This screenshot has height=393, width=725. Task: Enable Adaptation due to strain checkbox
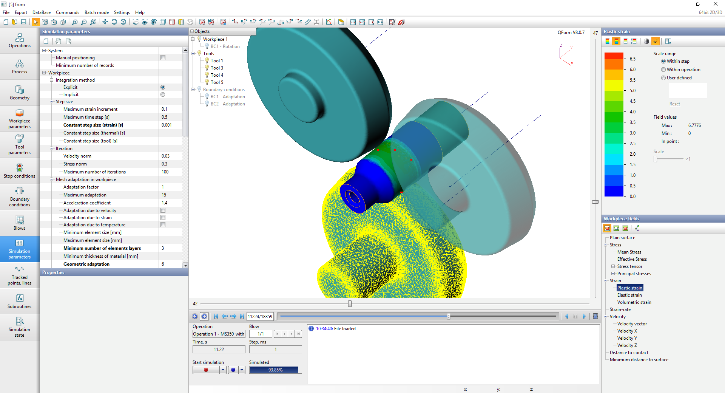tap(163, 218)
